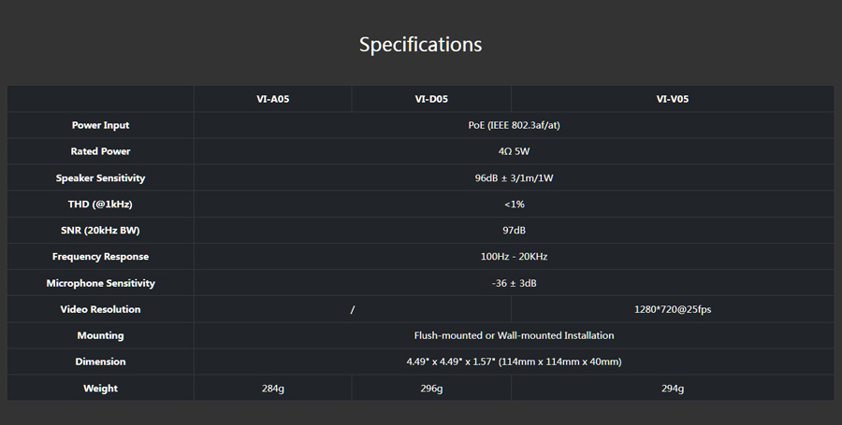This screenshot has width=842, height=425.
Task: Click the 1280*720@25fps video resolution cell
Action: [x=672, y=309]
